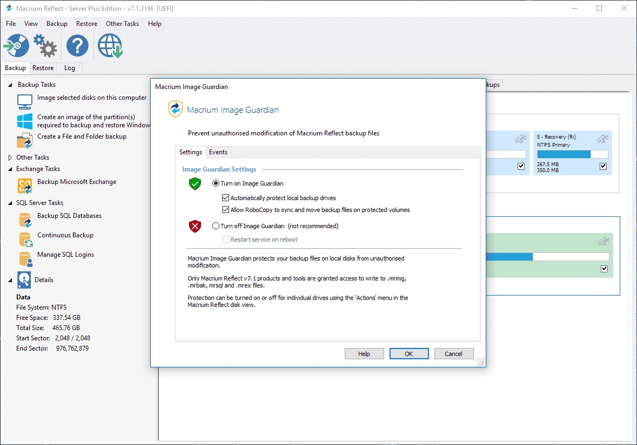
Task: Click Backup SQL Databases icon
Action: pos(25,220)
